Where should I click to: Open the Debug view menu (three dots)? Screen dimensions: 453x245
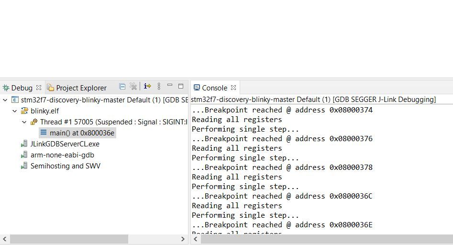159,86
